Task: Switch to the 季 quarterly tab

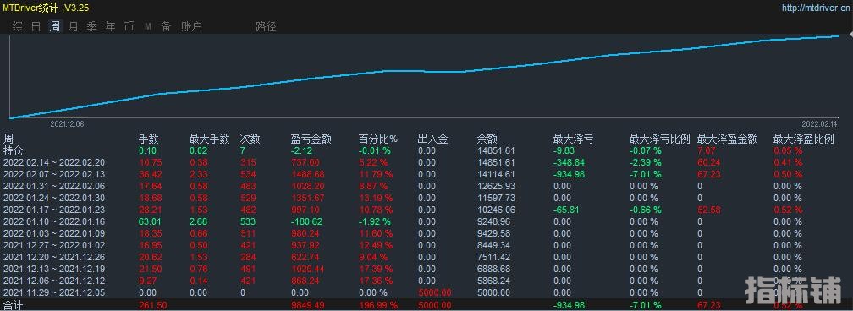Action: [92, 27]
